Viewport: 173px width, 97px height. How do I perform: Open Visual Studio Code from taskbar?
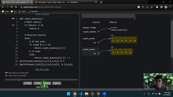pos(81,94)
